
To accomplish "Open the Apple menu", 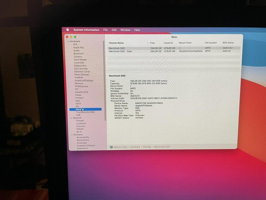I will point(68,30).
